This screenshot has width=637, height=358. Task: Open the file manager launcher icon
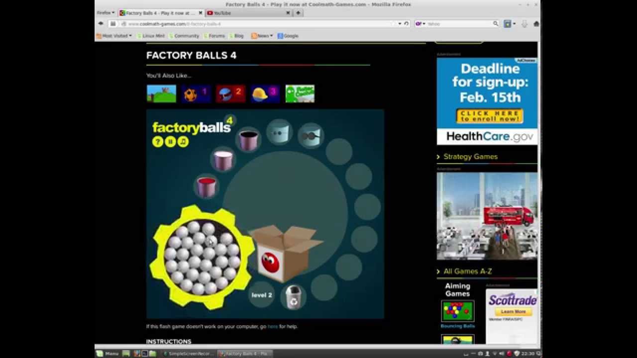point(152,354)
